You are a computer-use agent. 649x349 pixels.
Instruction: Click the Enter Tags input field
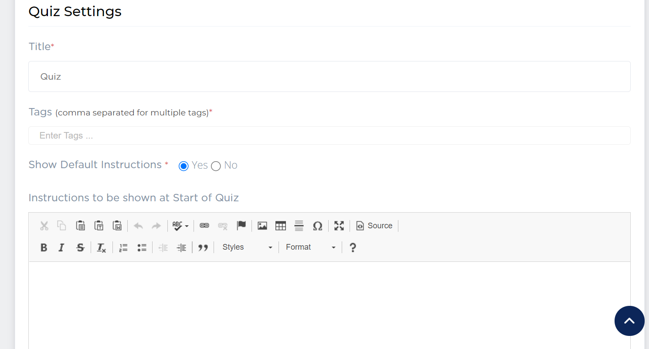point(329,136)
